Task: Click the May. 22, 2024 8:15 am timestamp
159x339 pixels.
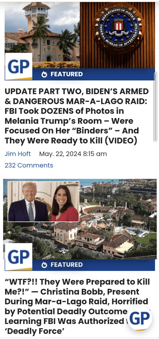Action: (73, 154)
